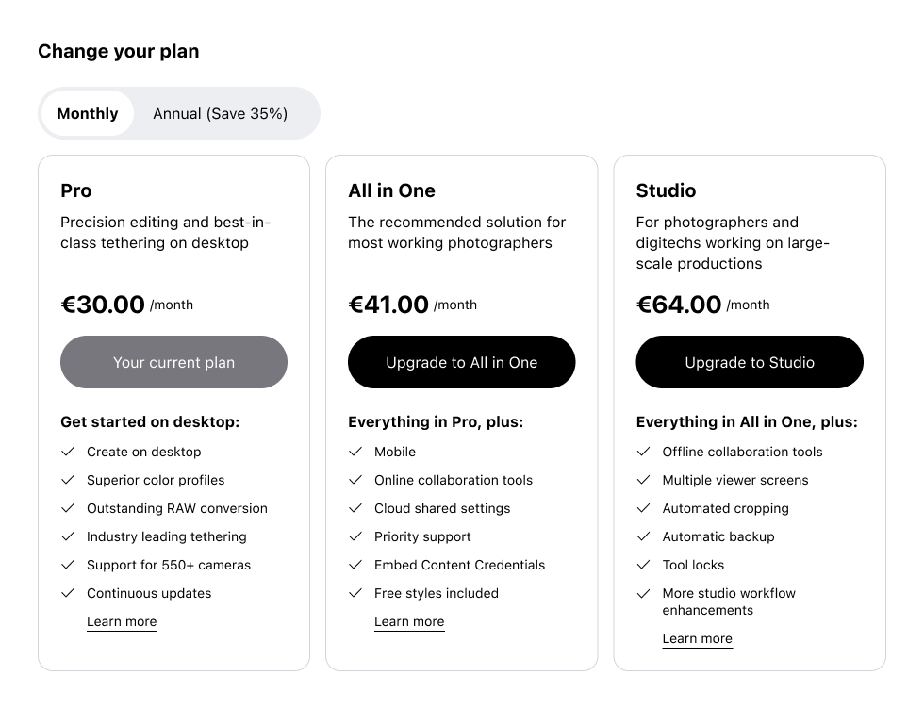Image resolution: width=924 pixels, height=709 pixels.
Task: Open Learn more link under All in One
Action: (x=409, y=621)
